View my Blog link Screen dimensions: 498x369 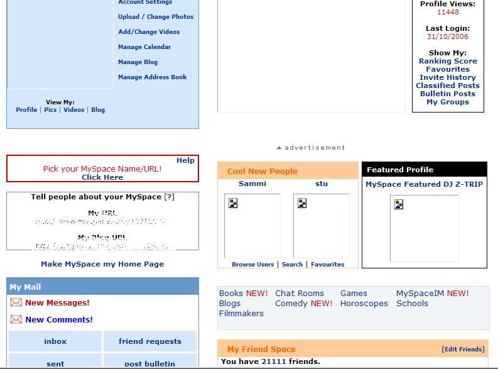point(98,109)
